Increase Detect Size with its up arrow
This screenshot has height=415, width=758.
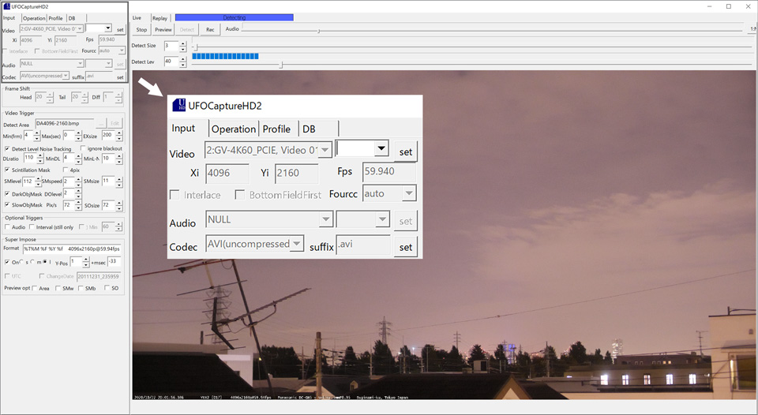[182, 44]
